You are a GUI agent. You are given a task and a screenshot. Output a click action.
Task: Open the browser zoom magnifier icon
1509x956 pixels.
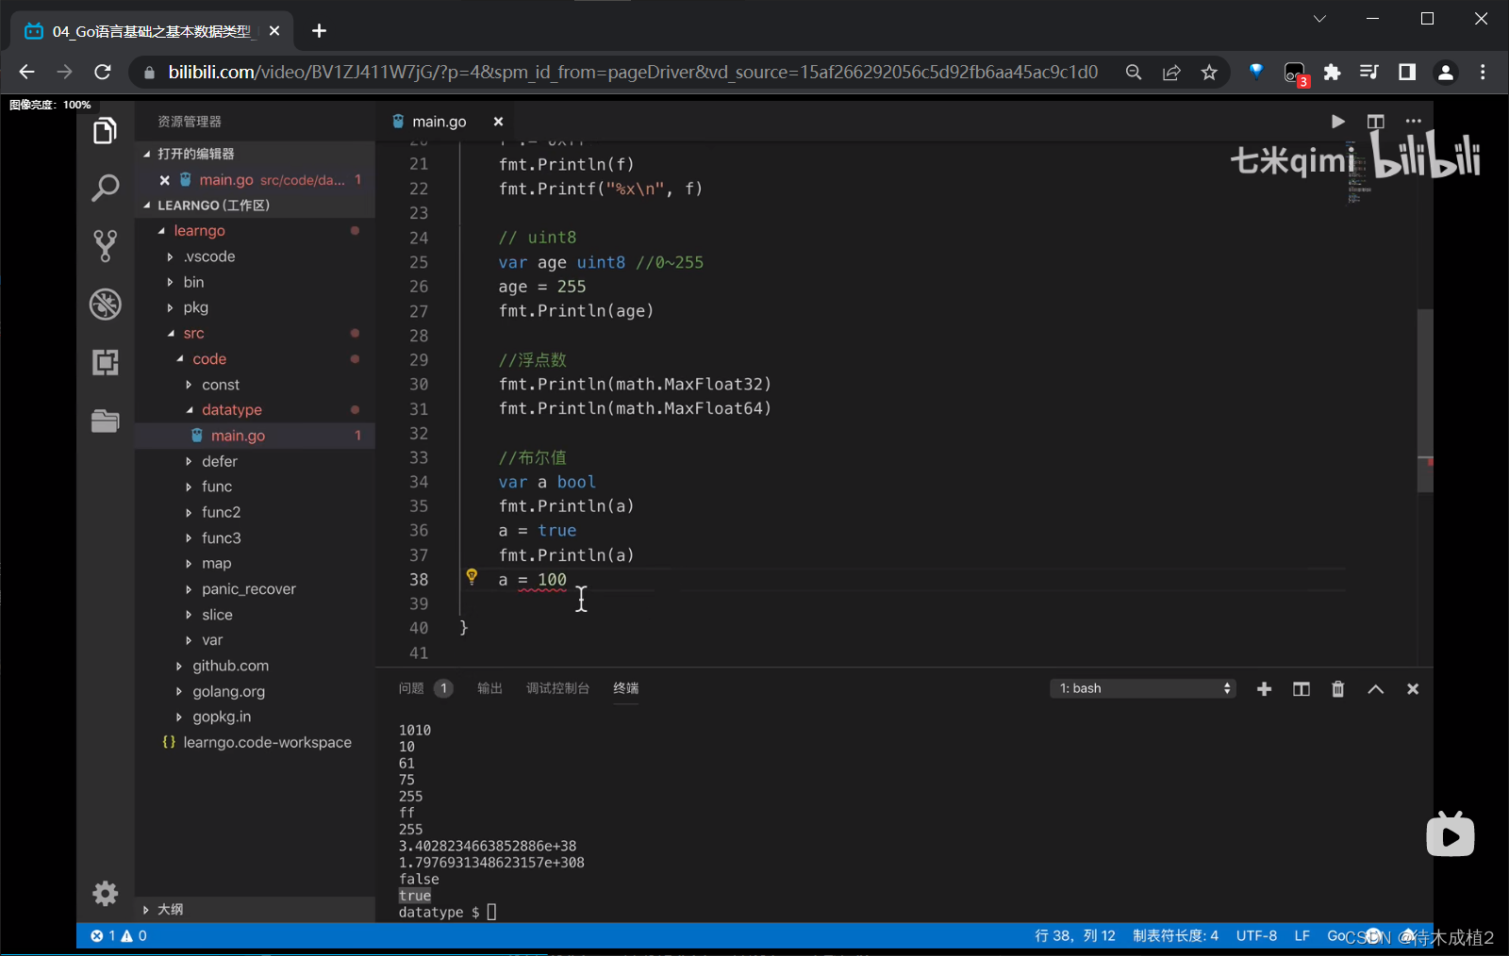click(x=1134, y=73)
